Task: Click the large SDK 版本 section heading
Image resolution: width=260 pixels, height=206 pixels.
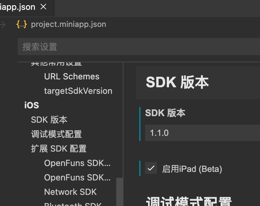Action: pyautogui.click(x=177, y=83)
